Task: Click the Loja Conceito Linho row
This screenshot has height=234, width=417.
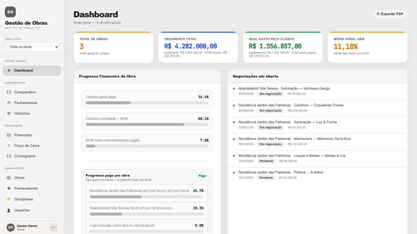Action: pos(146,227)
